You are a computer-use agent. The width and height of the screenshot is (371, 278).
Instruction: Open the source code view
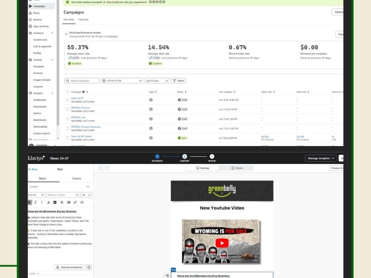point(82,202)
